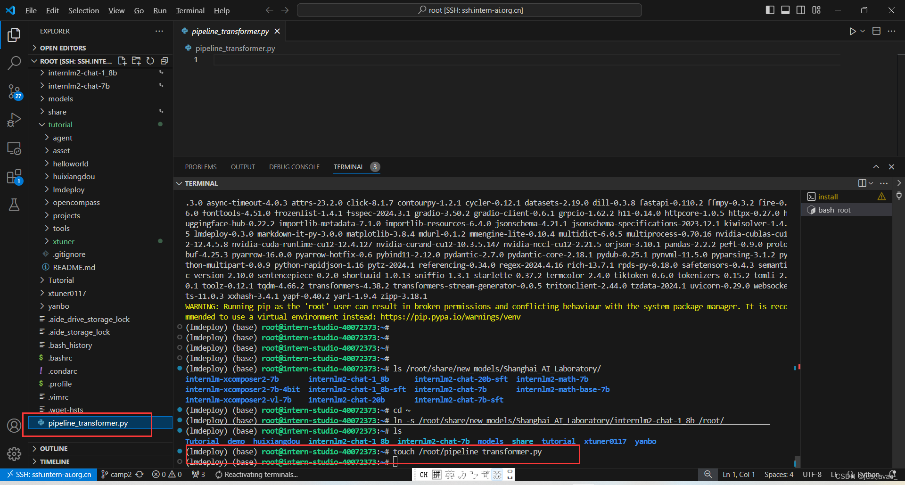Open the Testing flask view
The width and height of the screenshot is (905, 485).
pos(14,204)
